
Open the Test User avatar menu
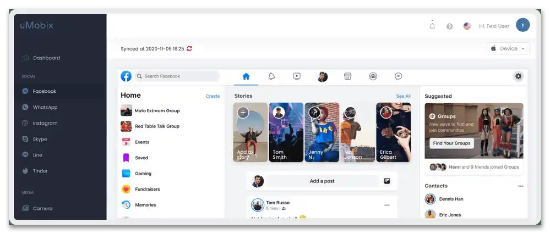tap(522, 25)
